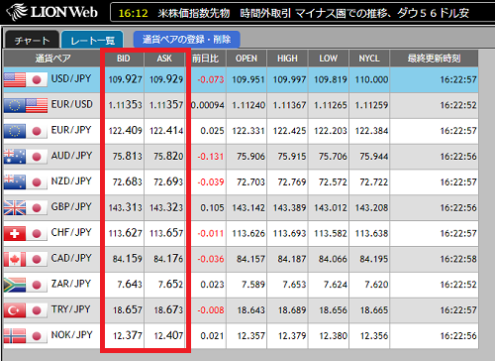Click the BID column header
495x361 pixels.
pos(124,59)
